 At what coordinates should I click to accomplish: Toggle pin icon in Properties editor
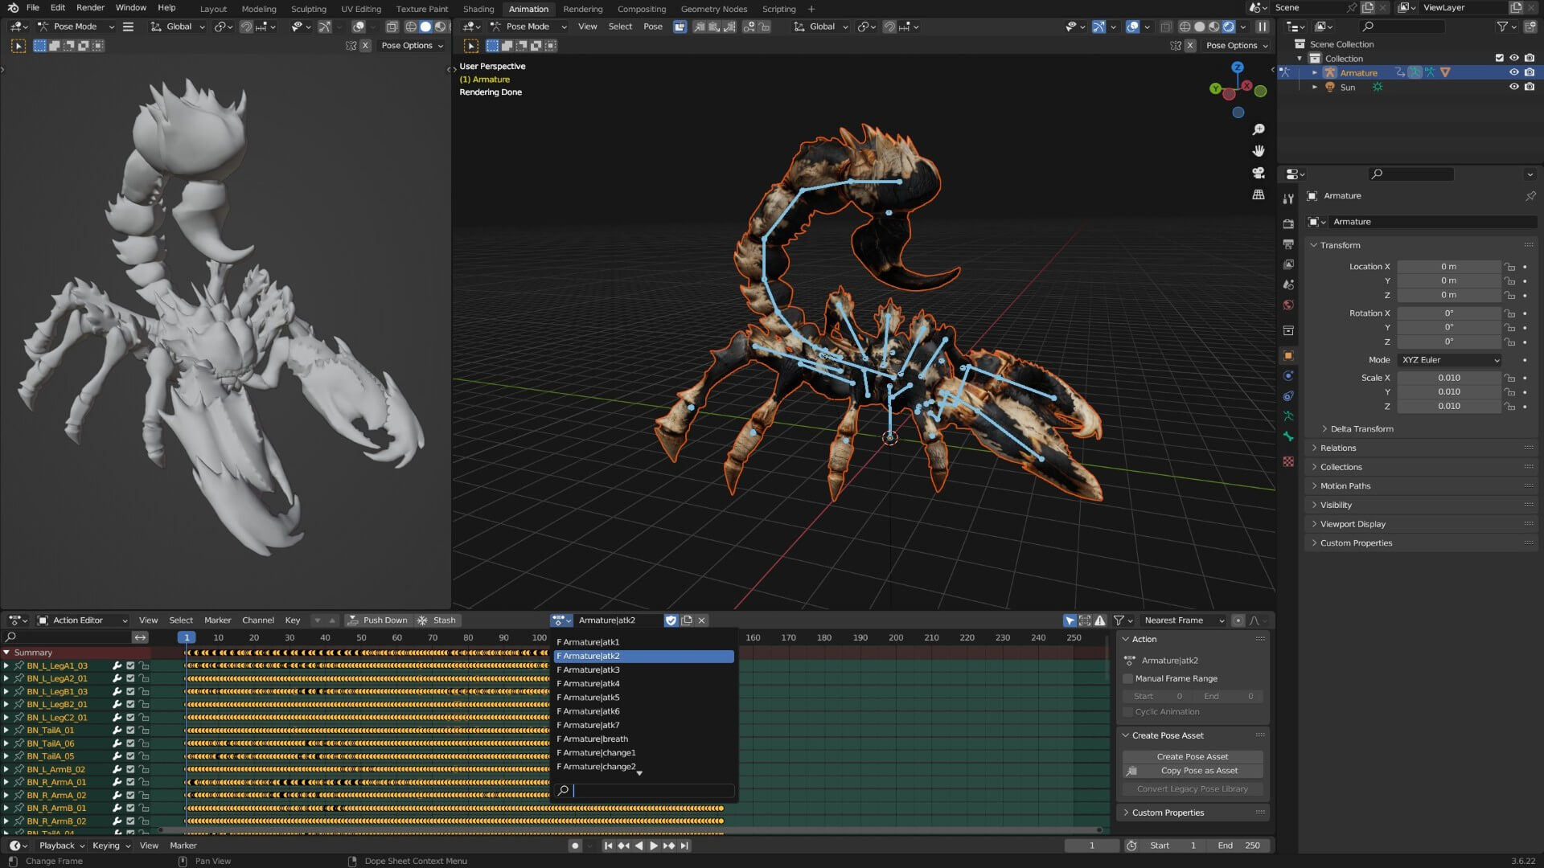point(1530,196)
